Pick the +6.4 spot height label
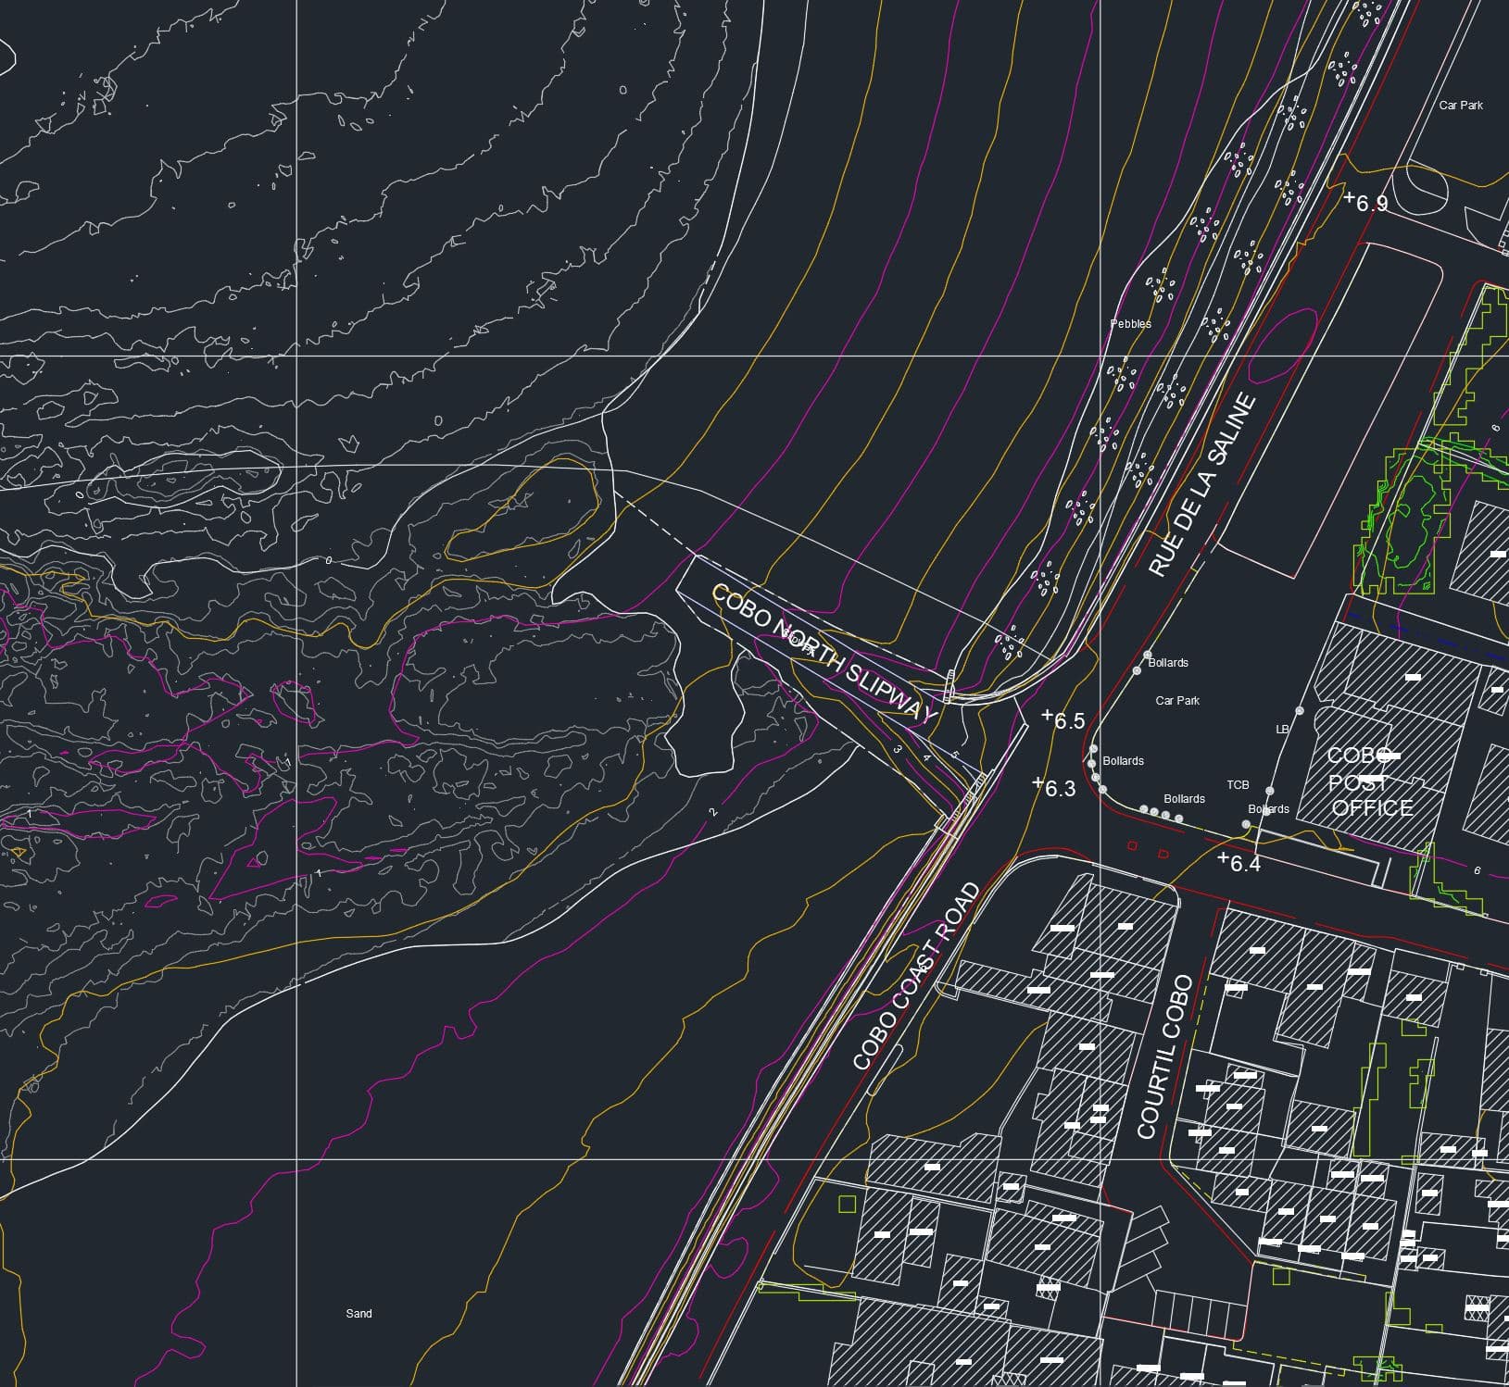The image size is (1509, 1387). pyautogui.click(x=1240, y=862)
